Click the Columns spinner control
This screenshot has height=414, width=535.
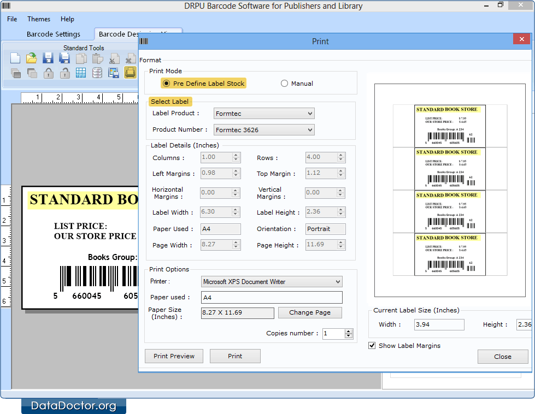(236, 157)
